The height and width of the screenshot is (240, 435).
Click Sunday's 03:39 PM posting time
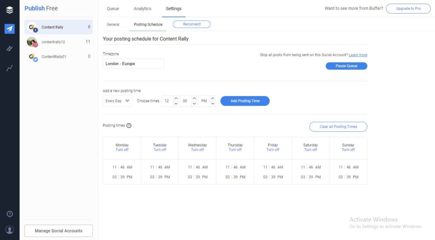coord(348,177)
